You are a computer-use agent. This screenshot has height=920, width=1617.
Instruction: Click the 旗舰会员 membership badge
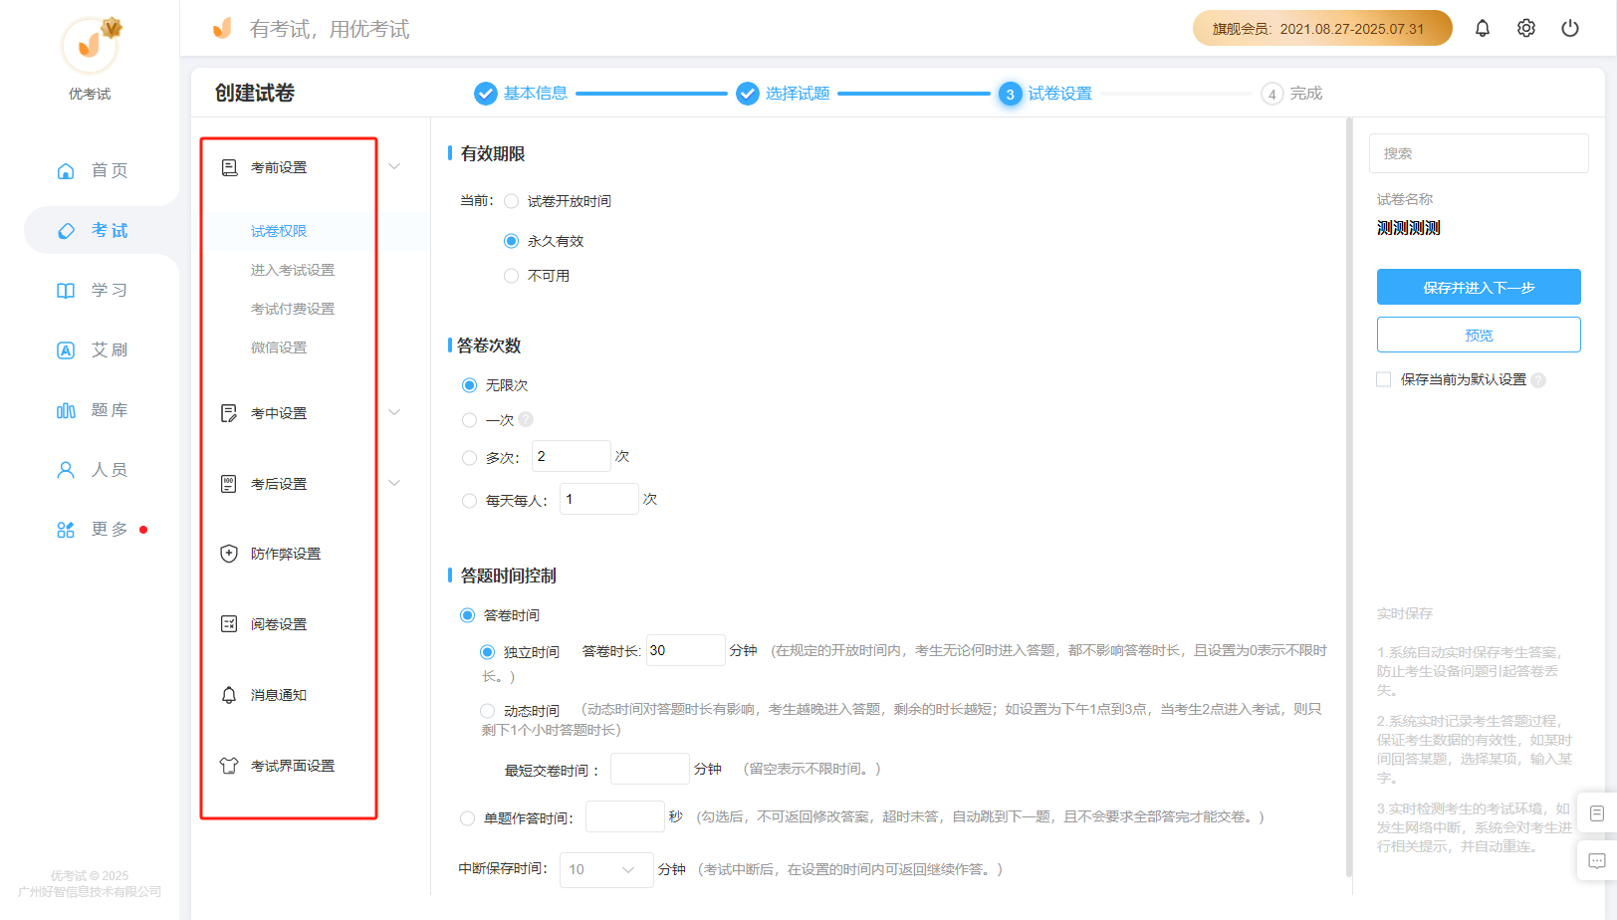click(x=1322, y=28)
